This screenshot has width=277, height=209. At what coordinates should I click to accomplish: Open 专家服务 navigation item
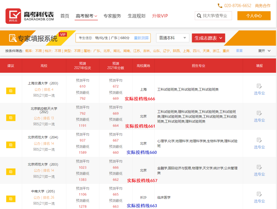click(x=112, y=16)
